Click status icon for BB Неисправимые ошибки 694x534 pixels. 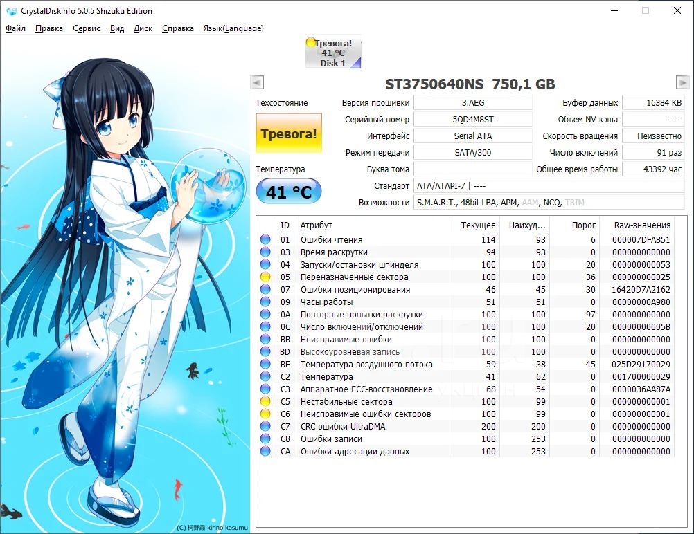[x=265, y=339]
